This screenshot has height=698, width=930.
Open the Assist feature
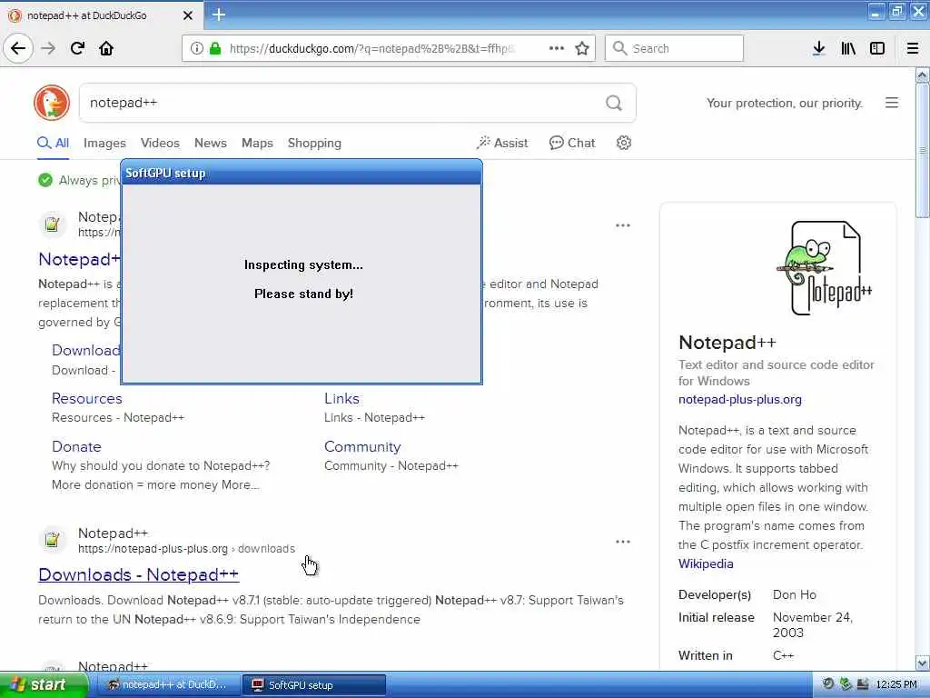point(501,143)
